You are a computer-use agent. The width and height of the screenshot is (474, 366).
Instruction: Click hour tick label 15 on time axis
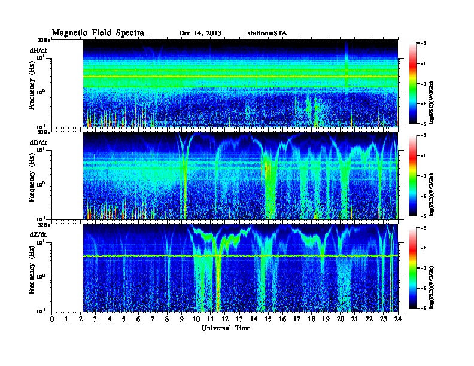268,319
